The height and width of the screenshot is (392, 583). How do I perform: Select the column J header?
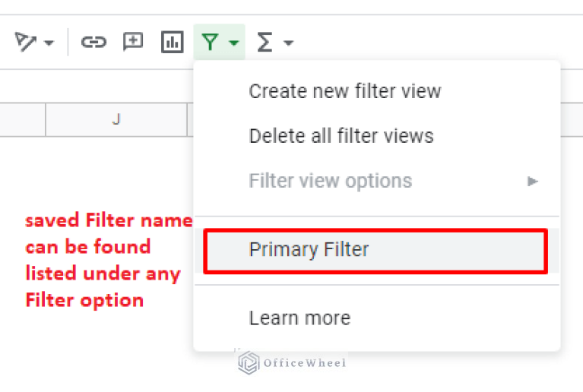tap(116, 119)
